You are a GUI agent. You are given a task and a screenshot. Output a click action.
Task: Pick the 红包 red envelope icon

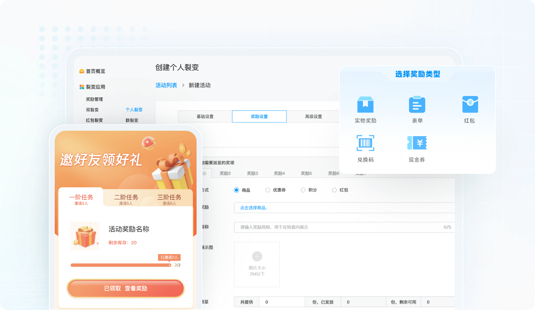[x=470, y=105]
